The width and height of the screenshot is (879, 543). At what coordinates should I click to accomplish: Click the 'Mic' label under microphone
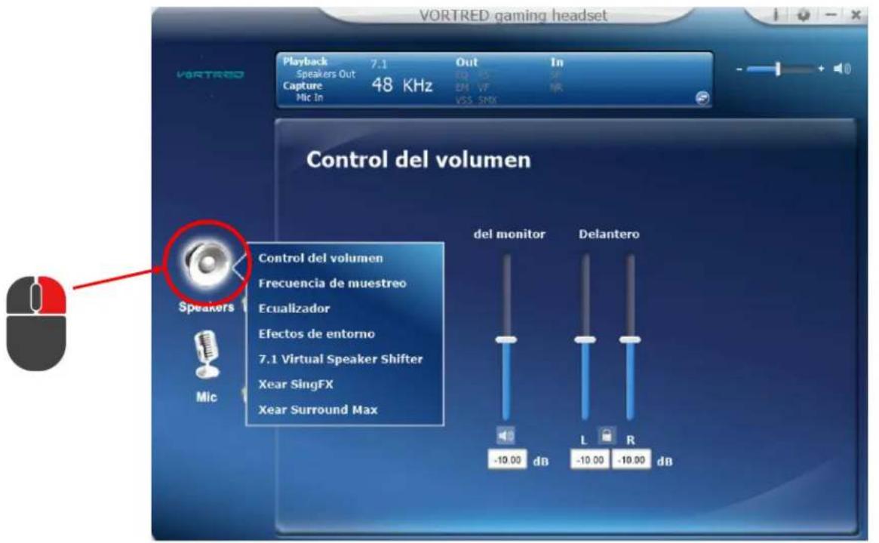click(206, 397)
